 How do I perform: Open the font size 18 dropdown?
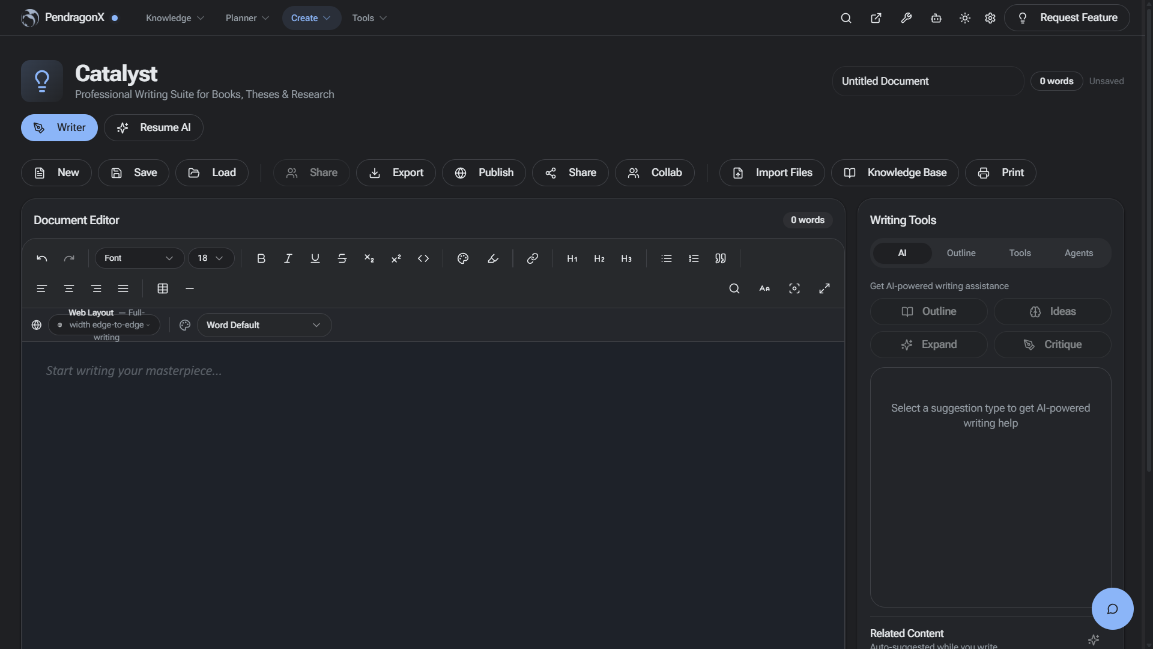coord(211,258)
